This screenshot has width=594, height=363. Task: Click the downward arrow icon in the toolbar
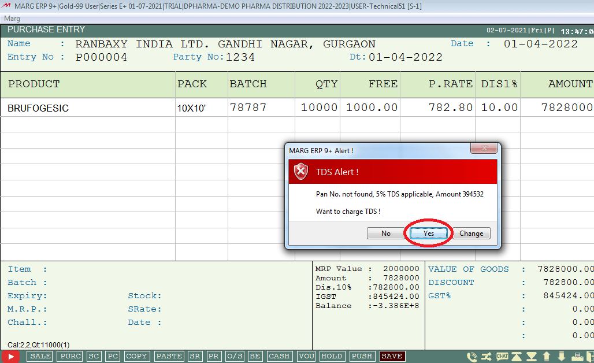(x=562, y=356)
